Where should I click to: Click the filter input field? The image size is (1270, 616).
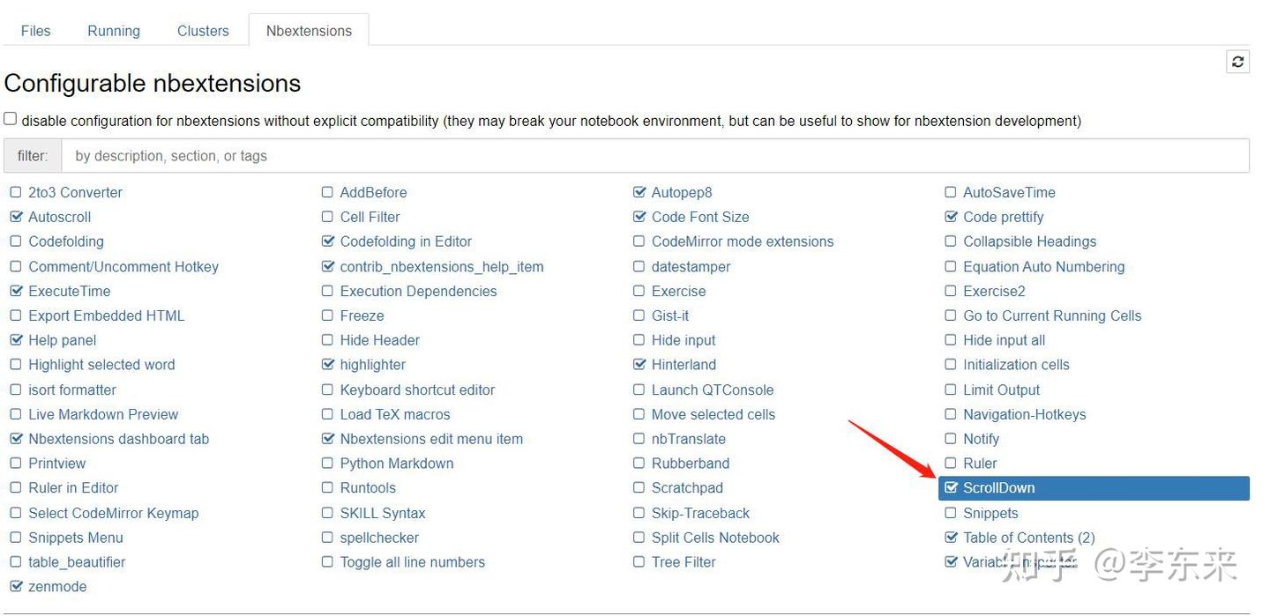point(654,156)
